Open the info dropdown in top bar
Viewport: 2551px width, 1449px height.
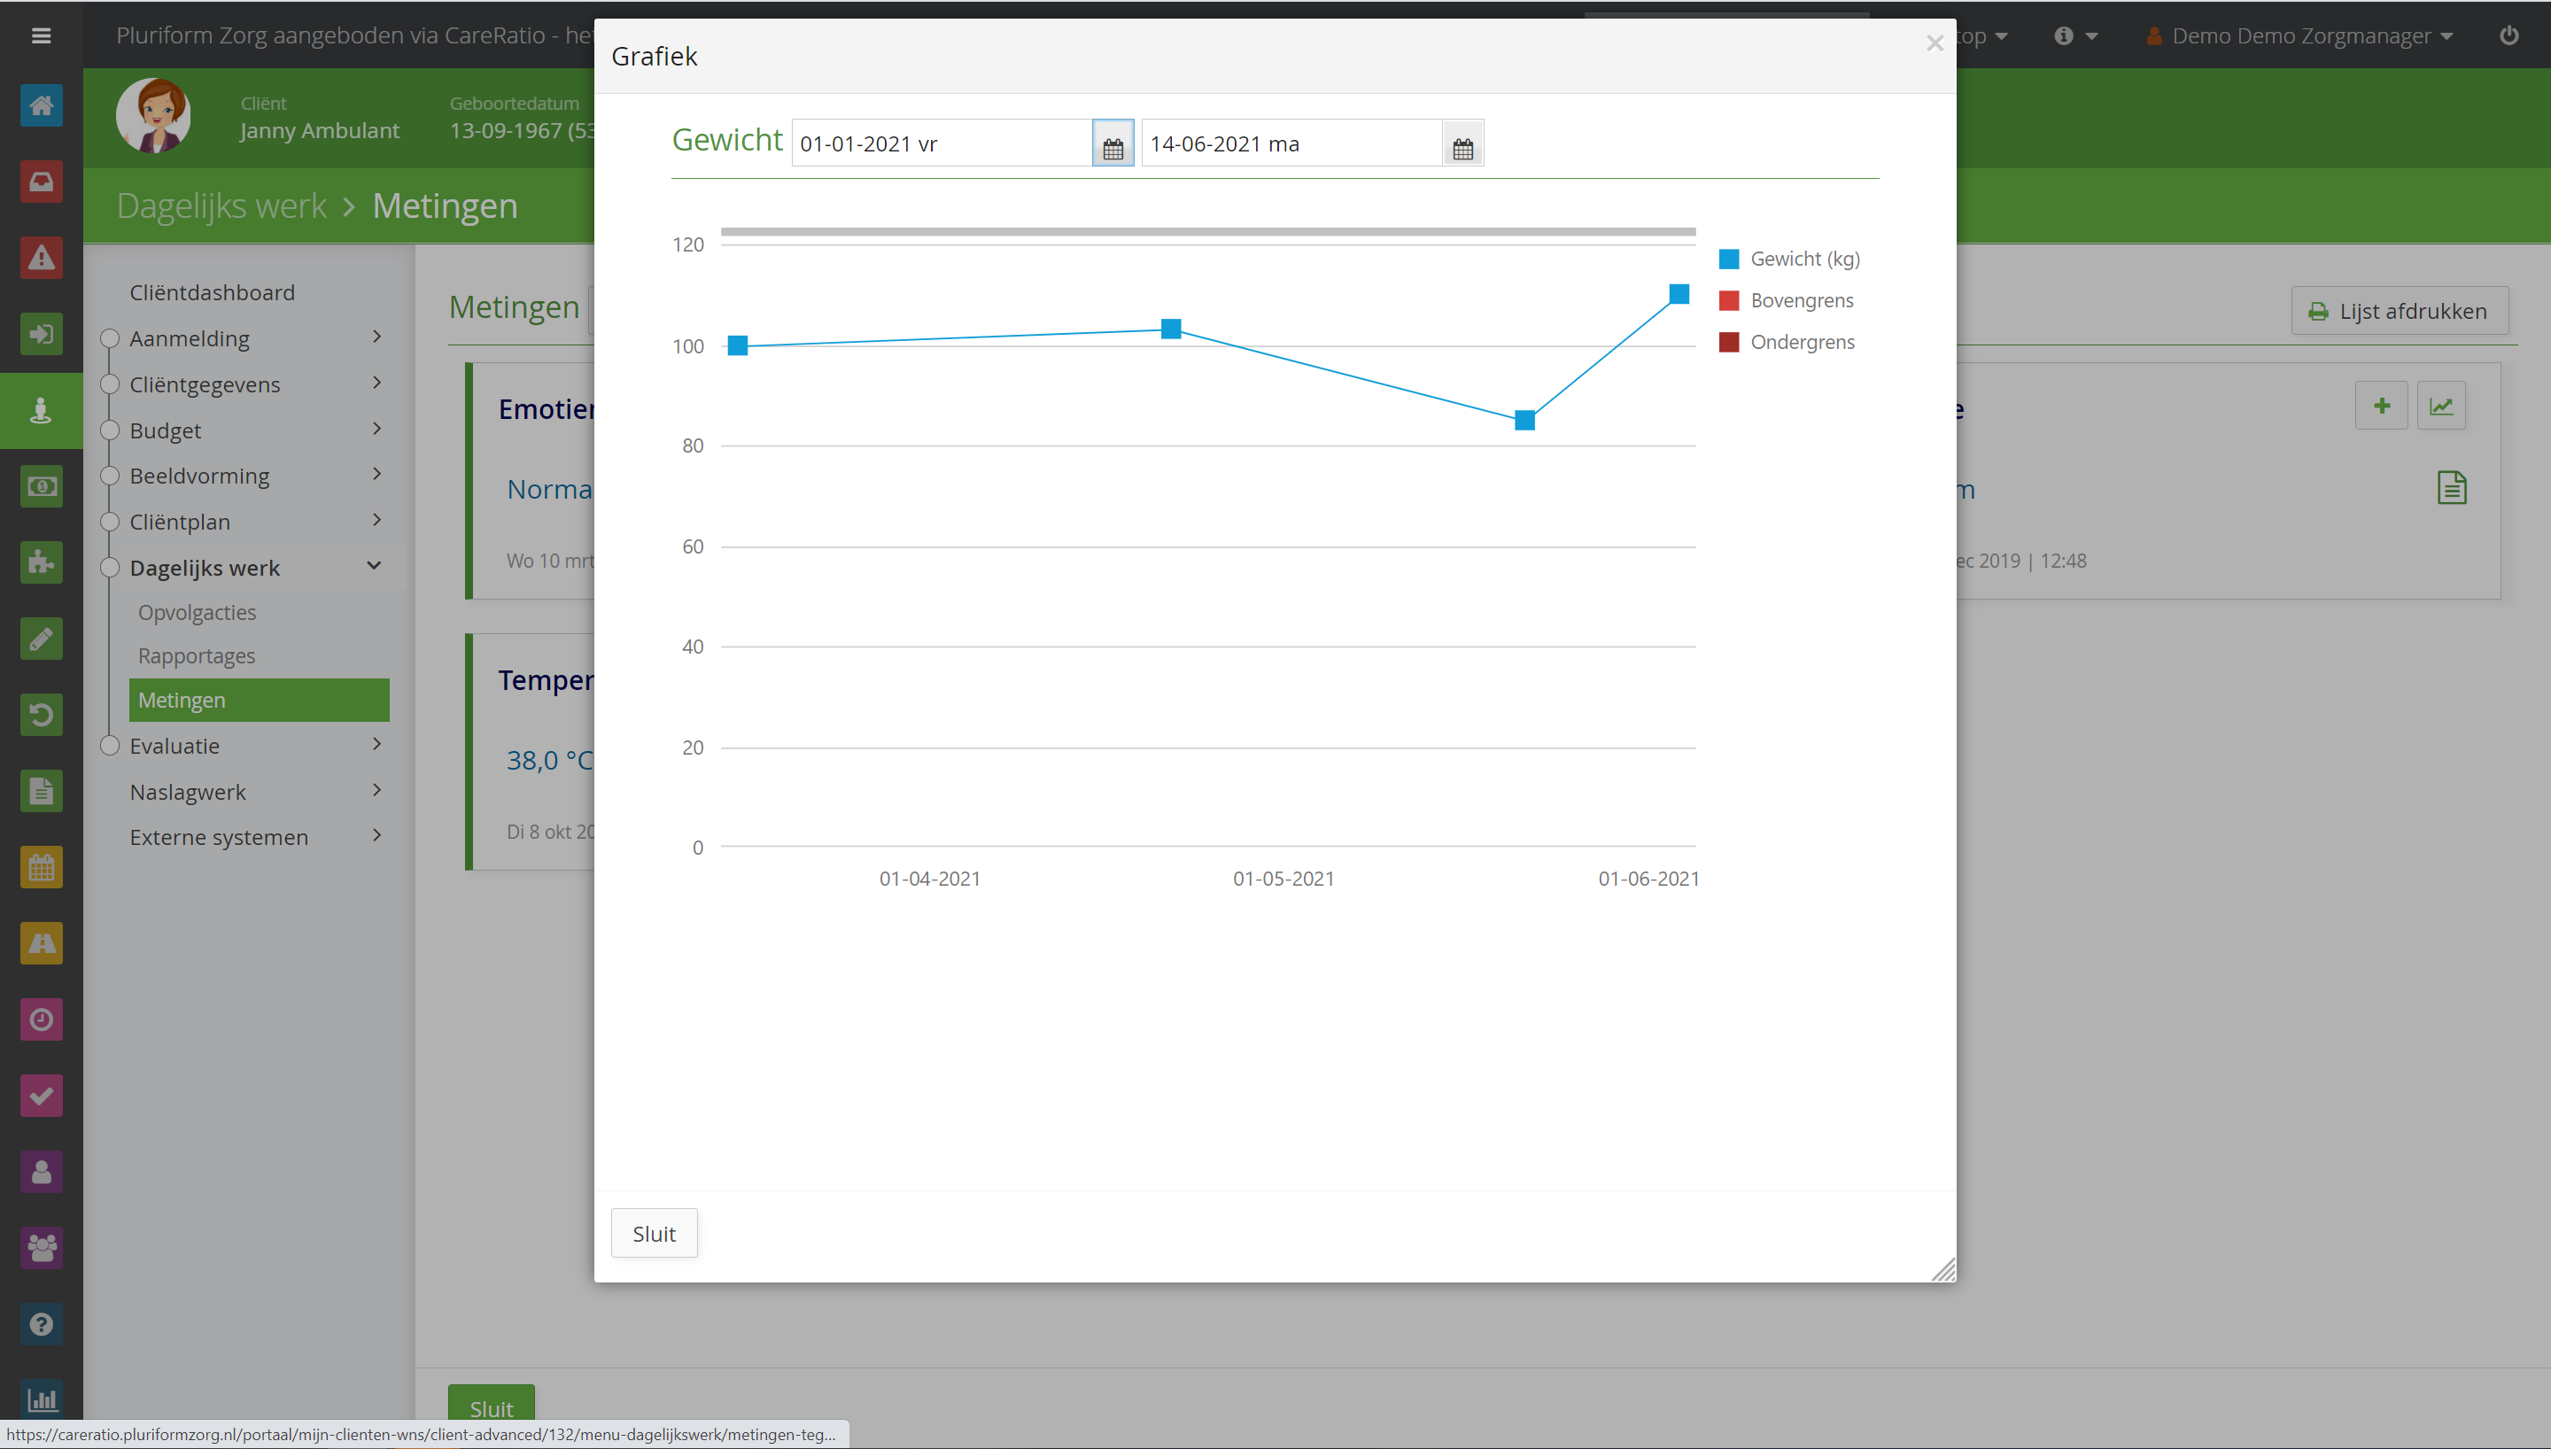pos(2075,35)
